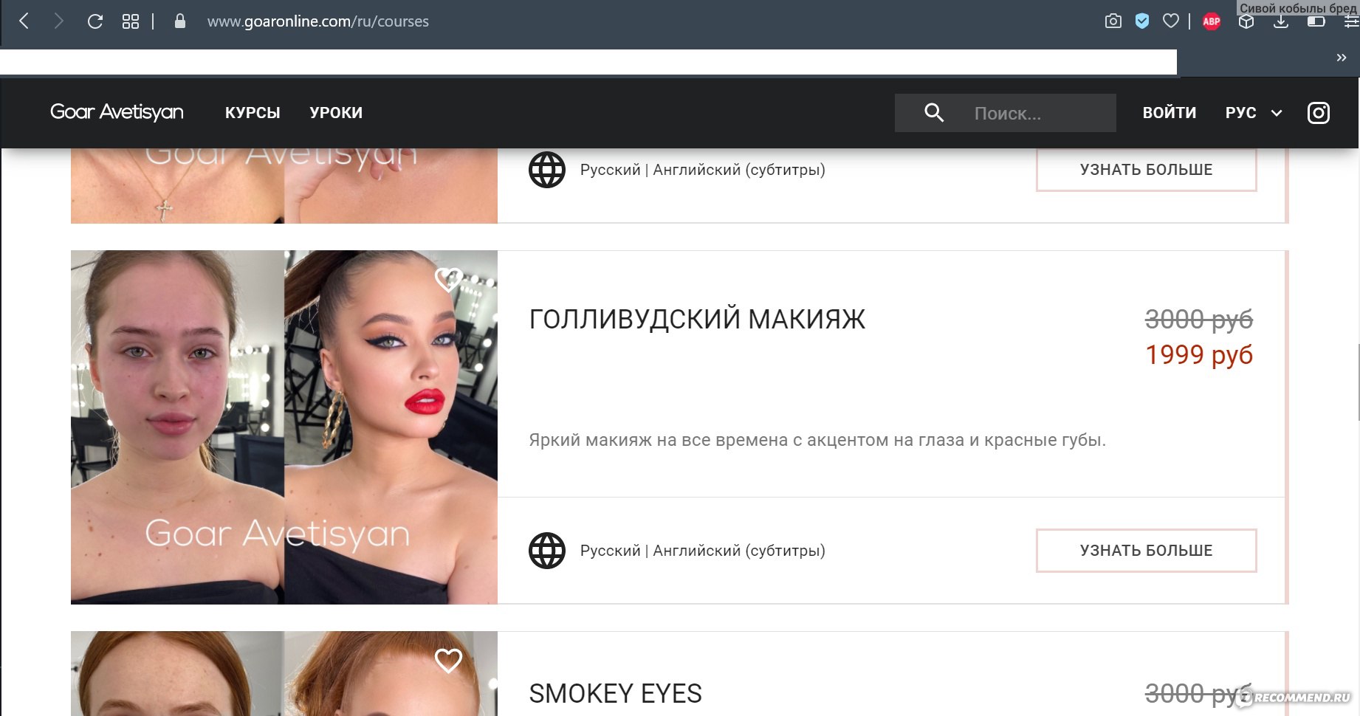This screenshot has width=1360, height=716.
Task: Click globe icon on the top course card
Action: (547, 170)
